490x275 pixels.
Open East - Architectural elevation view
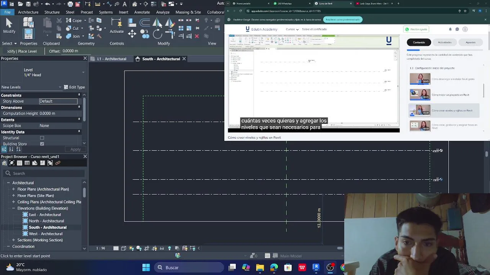[45, 215]
